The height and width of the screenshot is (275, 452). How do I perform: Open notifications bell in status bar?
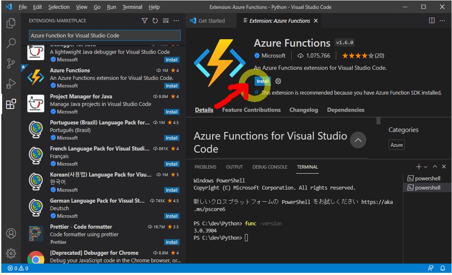pos(442,269)
